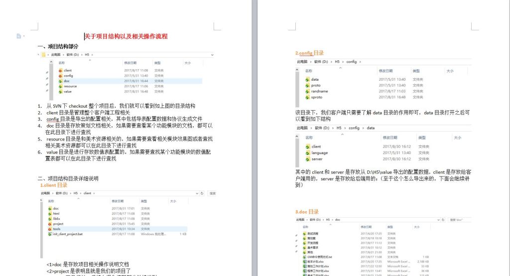
Task: Click the init_client_project.bat file icon
Action: [x=50, y=234]
